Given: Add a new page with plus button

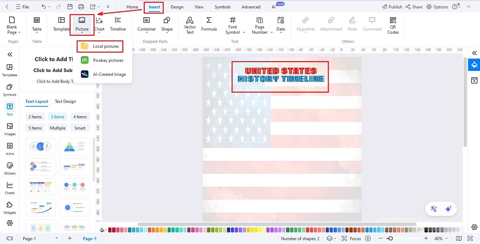Looking at the screenshot, I should point(70,238).
